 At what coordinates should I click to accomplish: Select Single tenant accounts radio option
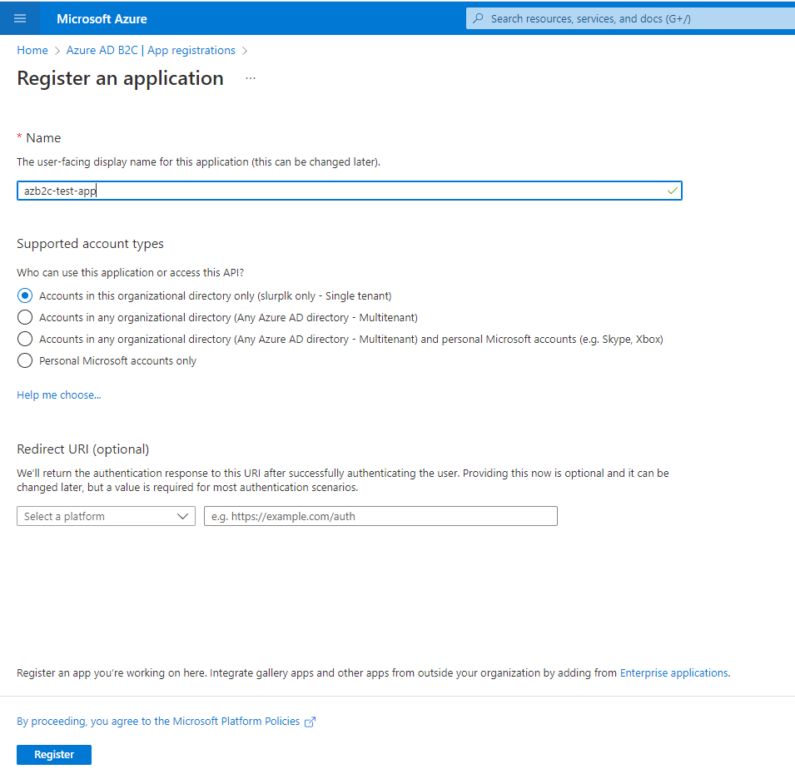25,295
